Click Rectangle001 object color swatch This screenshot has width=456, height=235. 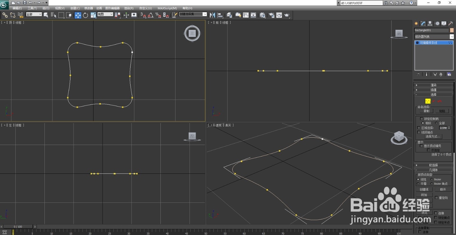click(451, 30)
